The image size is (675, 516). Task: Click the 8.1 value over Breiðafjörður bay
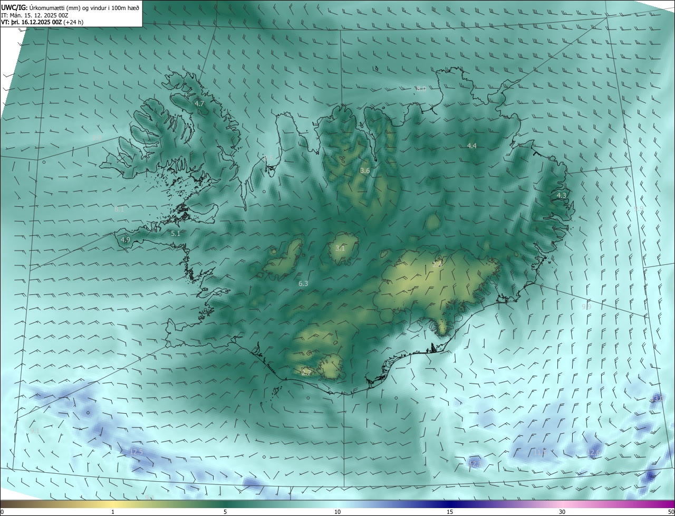tap(119, 209)
